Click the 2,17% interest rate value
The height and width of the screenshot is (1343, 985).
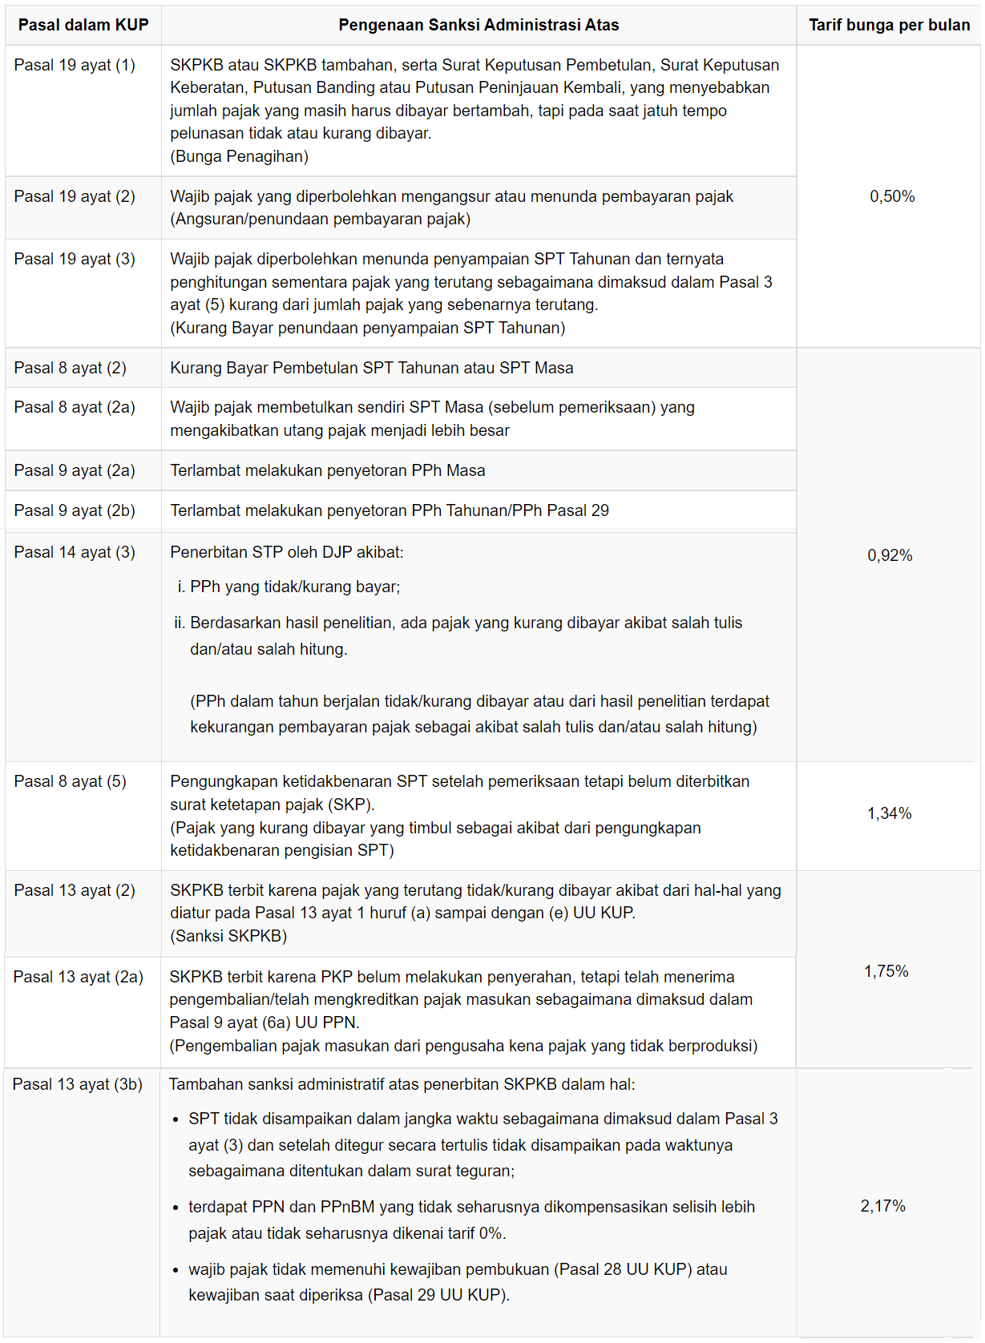(x=882, y=1207)
